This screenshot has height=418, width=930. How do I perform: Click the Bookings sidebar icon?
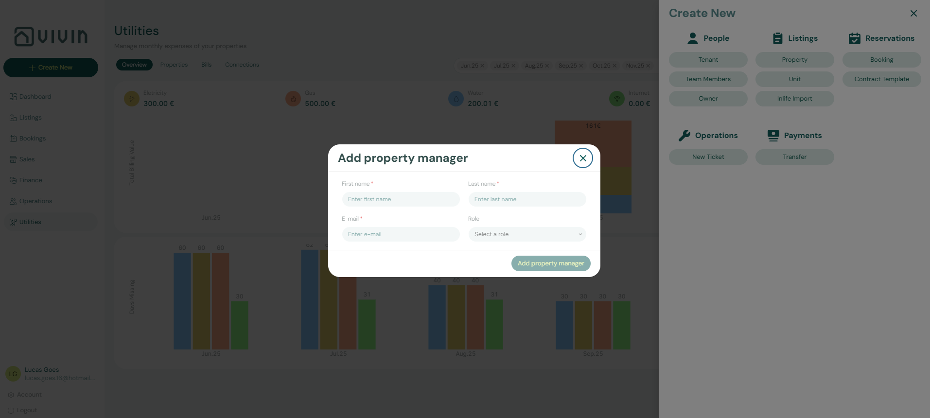13,139
